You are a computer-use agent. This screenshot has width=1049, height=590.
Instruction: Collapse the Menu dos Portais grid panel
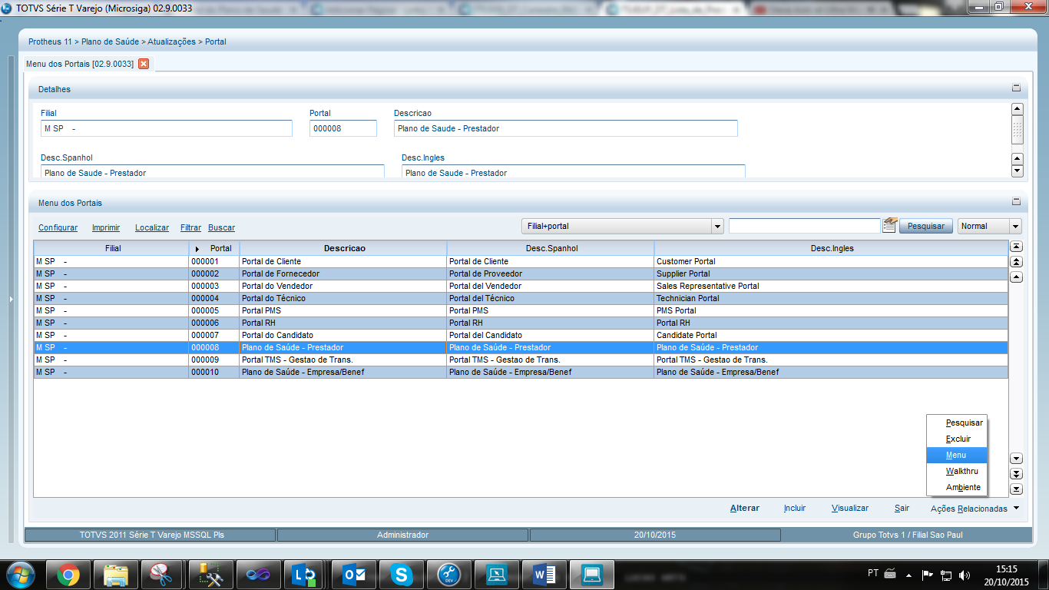pyautogui.click(x=1016, y=202)
